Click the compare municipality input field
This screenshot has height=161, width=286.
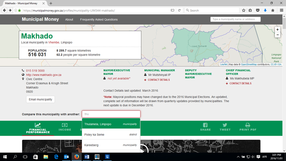point(111,114)
